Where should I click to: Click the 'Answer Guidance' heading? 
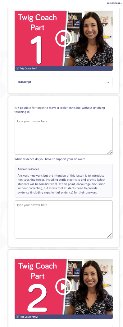click(x=28, y=169)
